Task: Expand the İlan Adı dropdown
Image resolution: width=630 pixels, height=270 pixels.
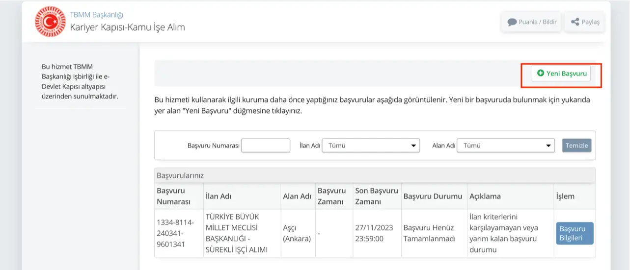Action: (x=371, y=146)
